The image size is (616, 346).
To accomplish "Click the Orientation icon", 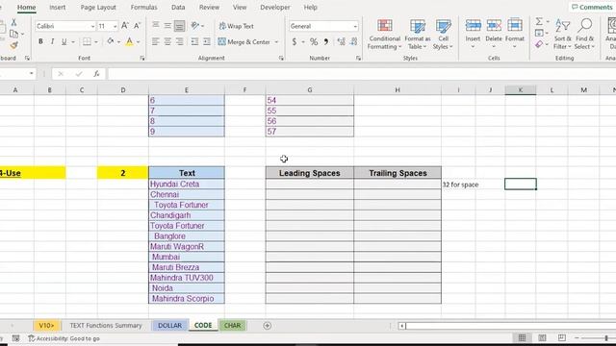I will (x=194, y=26).
